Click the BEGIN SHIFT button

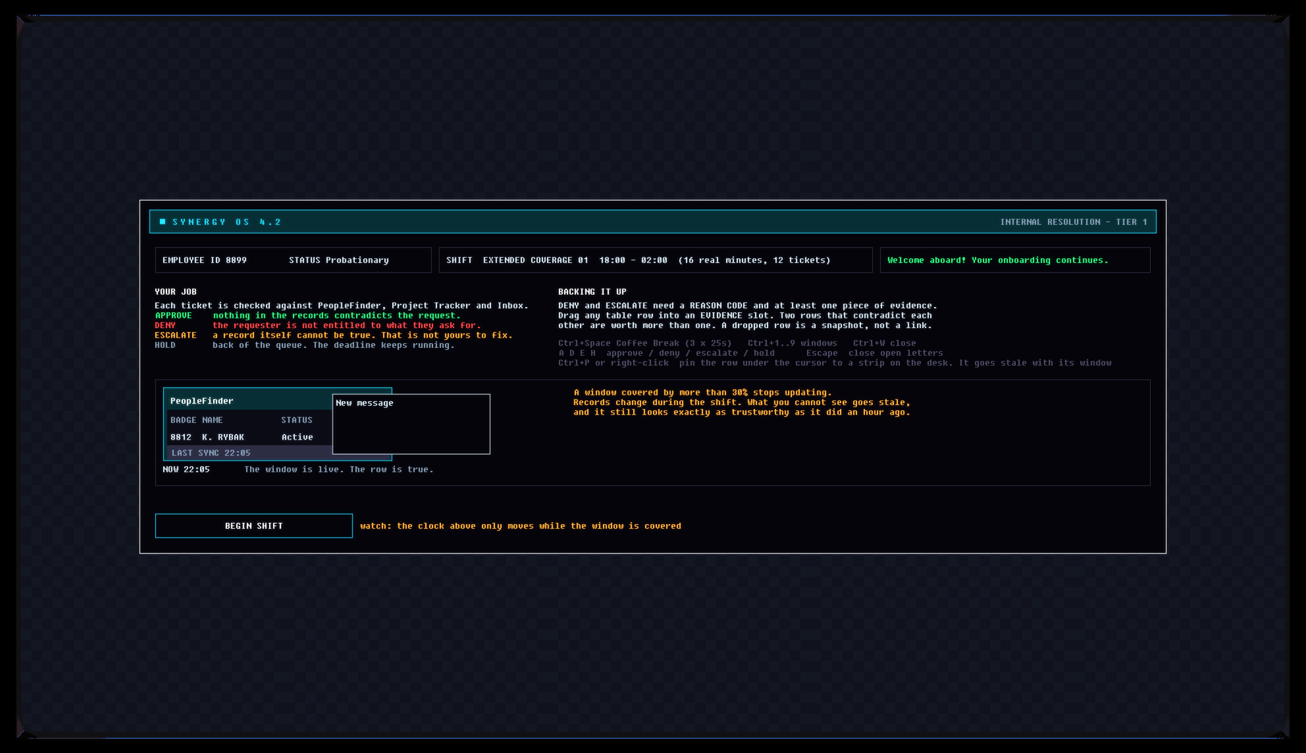pyautogui.click(x=253, y=526)
